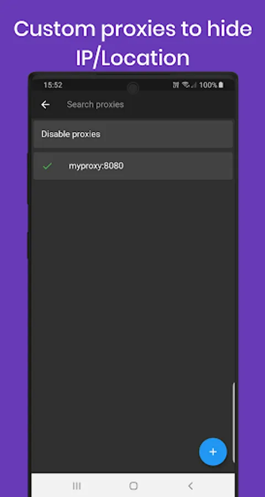Click the longer volume rocker on the phone frame
Viewport: 265px width, 497px height.
point(29,178)
